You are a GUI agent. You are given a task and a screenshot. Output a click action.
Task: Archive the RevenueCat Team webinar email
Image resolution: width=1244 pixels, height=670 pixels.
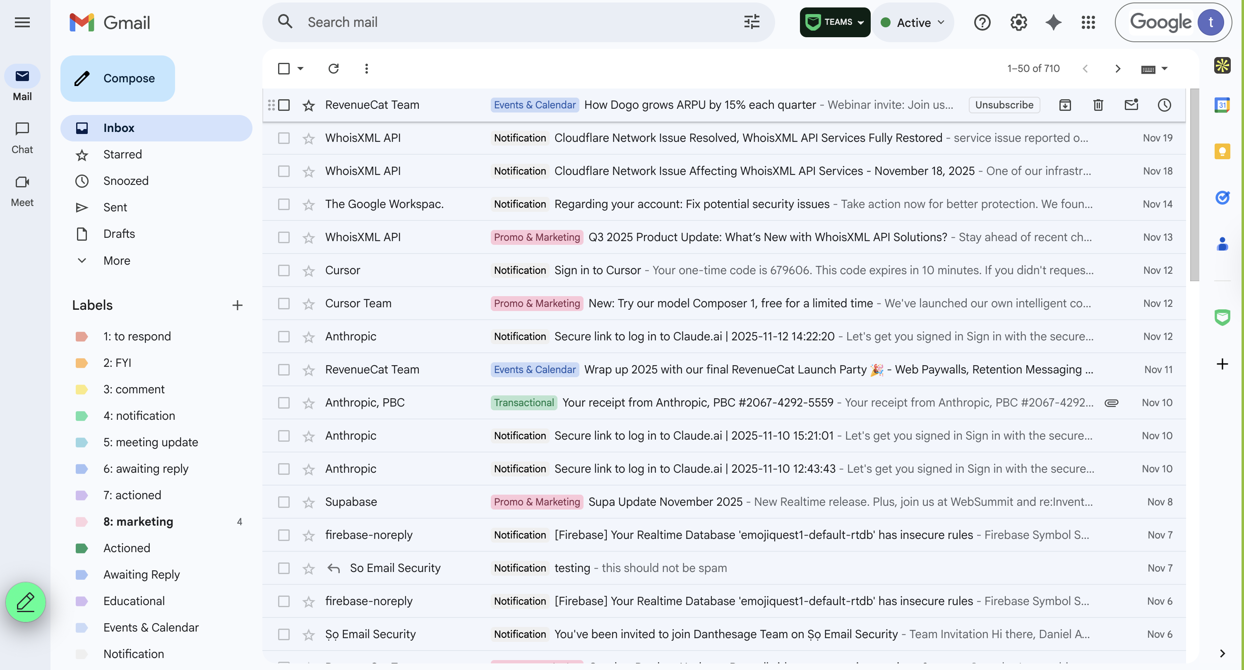(1065, 105)
